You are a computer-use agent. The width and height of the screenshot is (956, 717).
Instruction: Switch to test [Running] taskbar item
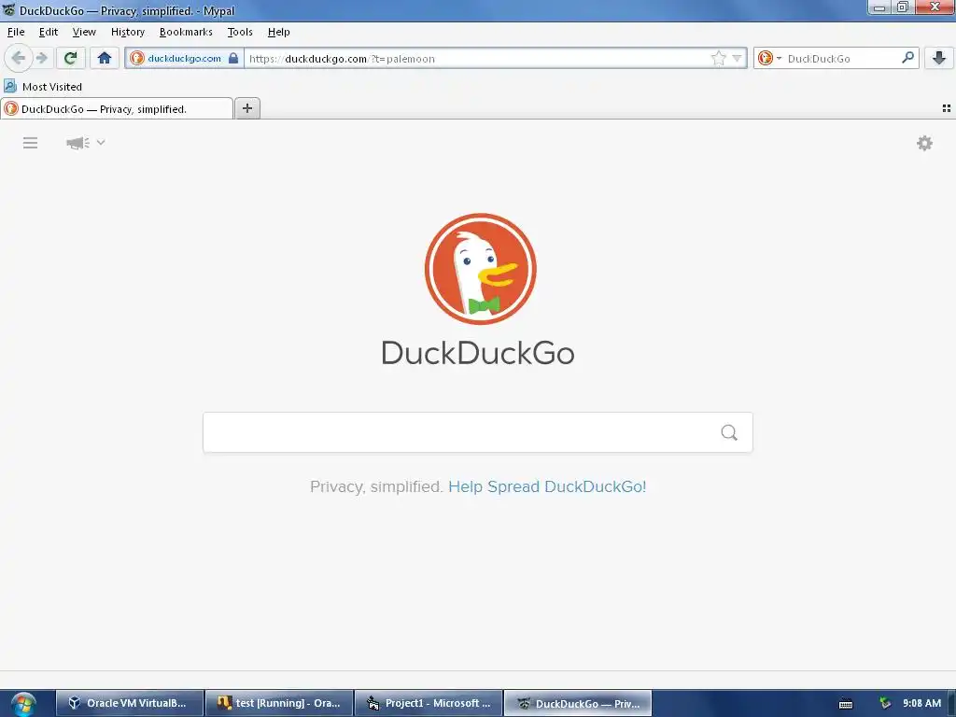pos(279,703)
